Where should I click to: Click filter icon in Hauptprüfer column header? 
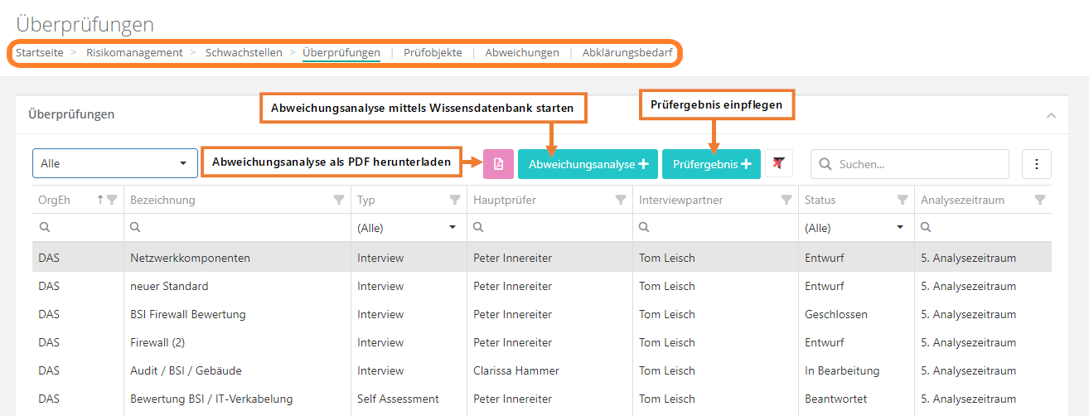620,200
